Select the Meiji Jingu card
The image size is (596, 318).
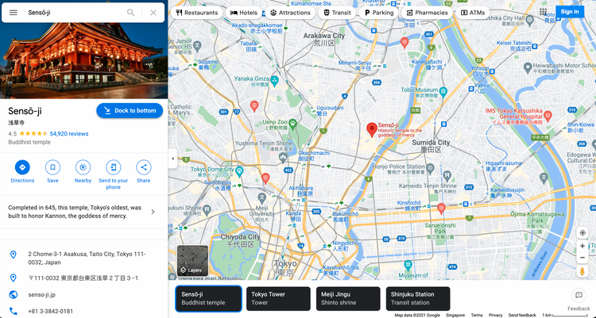point(348,298)
